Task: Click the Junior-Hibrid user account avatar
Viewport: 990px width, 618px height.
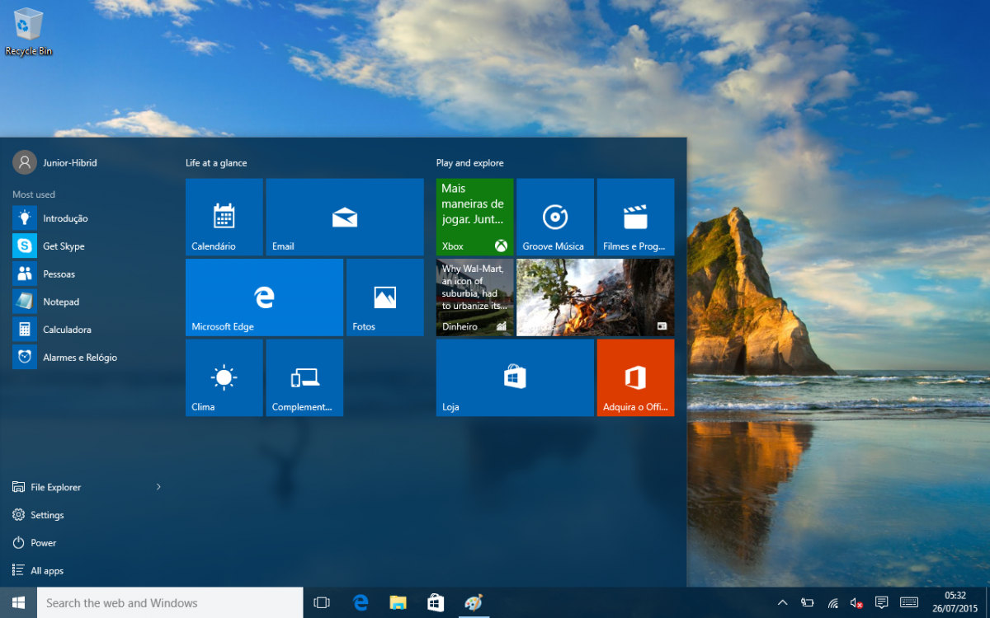Action: [x=25, y=162]
